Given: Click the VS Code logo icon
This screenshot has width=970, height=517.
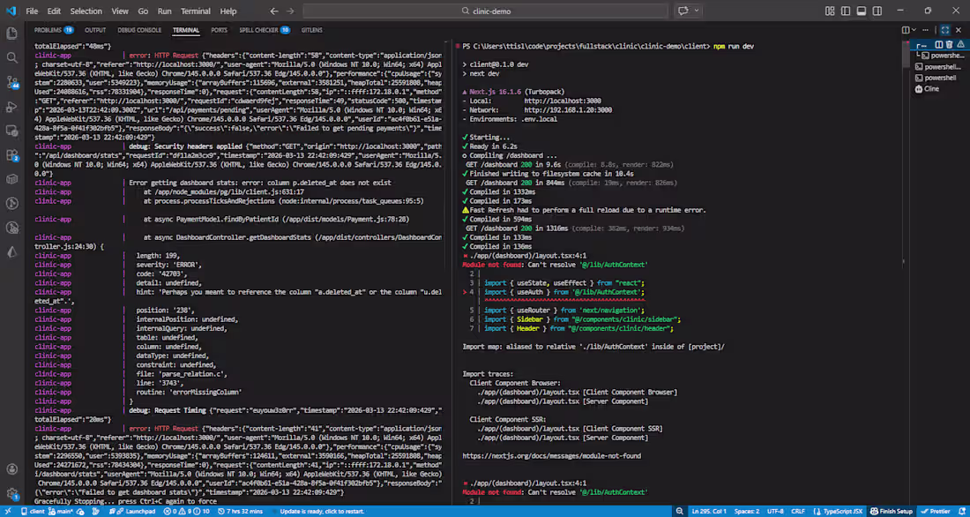Looking at the screenshot, I should click(11, 11).
